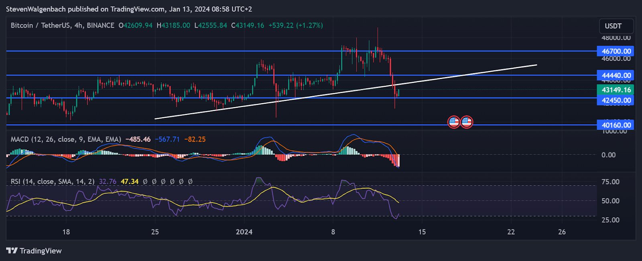Screen dimensions: 642x261
Task: Click the 44440.00 price line label
Action: (616, 75)
